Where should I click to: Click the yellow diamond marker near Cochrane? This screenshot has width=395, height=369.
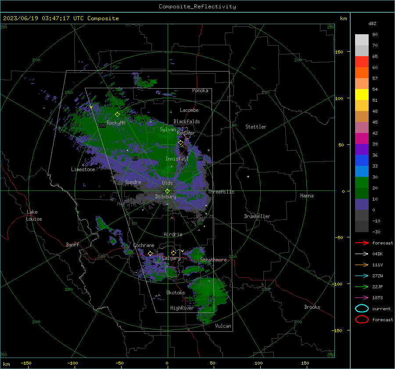tap(150, 253)
